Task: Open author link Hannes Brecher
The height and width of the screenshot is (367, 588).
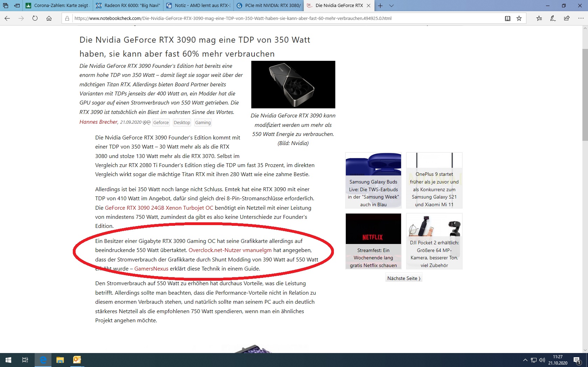Action: pyautogui.click(x=98, y=122)
